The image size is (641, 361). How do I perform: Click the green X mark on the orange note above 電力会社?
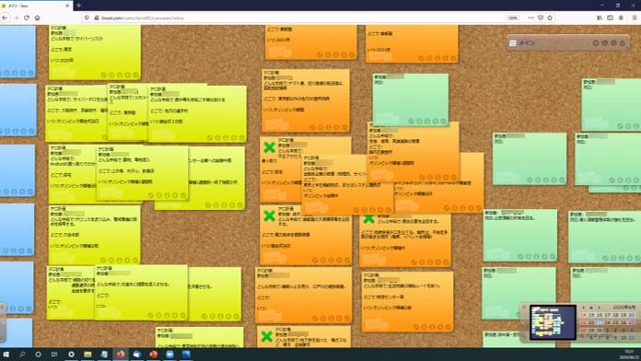point(269,215)
